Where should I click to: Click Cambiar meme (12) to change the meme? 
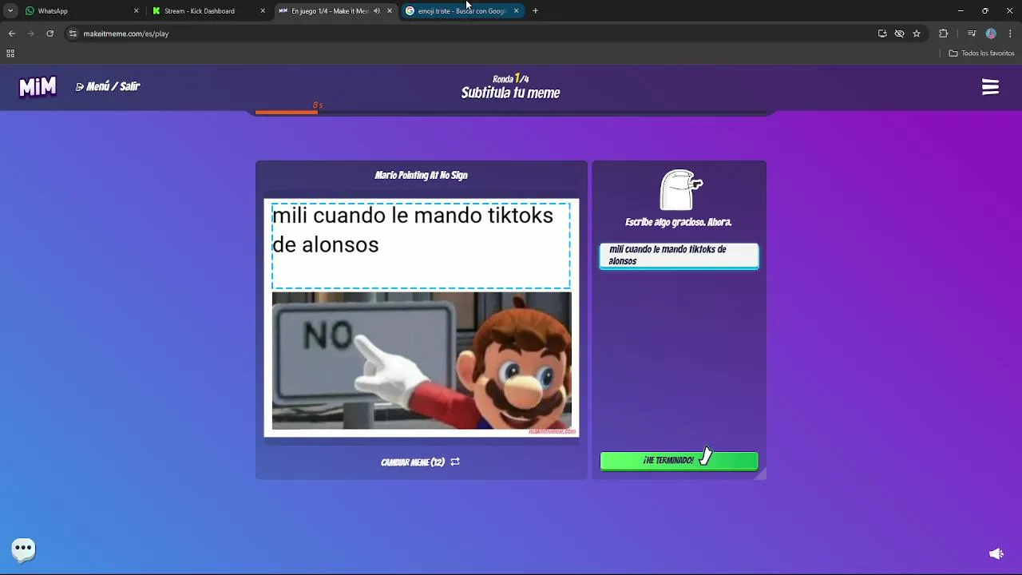420,462
